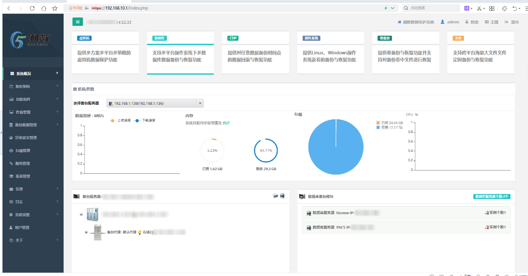Click the bookmark star icon in browser
528x276 pixels.
point(55,8)
